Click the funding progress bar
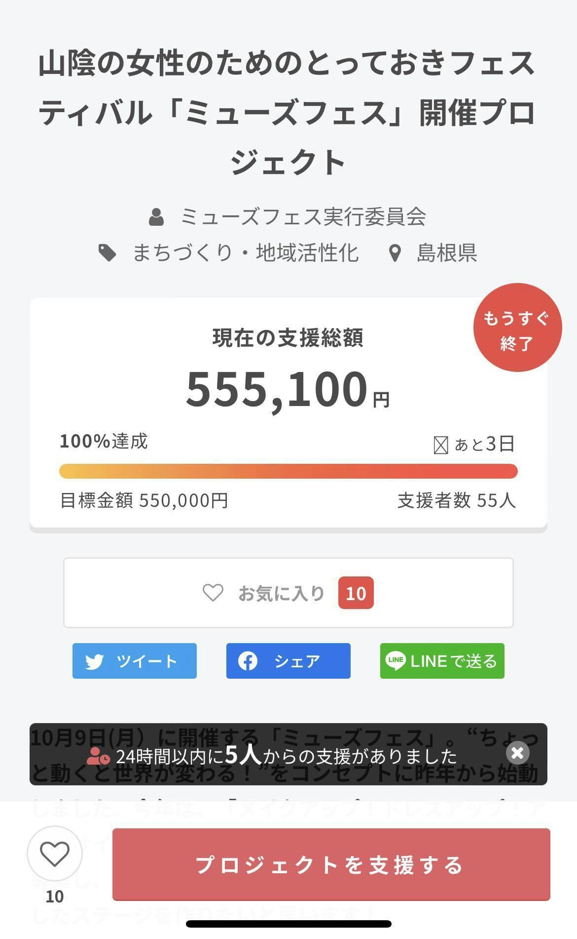This screenshot has width=577, height=939. coord(288,471)
